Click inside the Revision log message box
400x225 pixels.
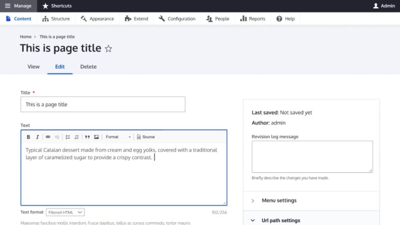coord(312,156)
